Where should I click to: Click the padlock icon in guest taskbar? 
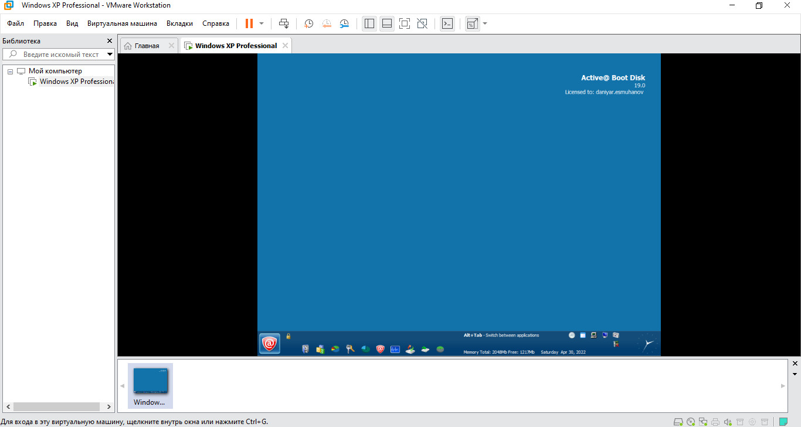289,336
